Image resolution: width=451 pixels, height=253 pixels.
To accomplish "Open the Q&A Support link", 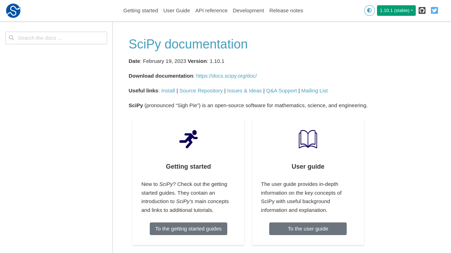I will [x=282, y=91].
